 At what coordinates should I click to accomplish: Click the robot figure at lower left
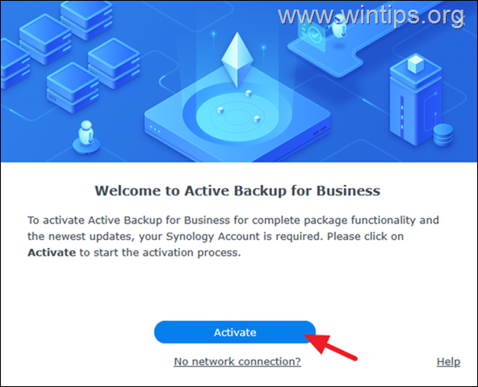[86, 137]
